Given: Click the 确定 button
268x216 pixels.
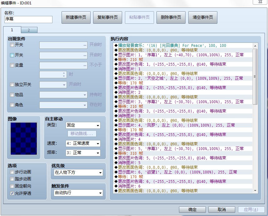Looking at the screenshot, I should (192, 209).
